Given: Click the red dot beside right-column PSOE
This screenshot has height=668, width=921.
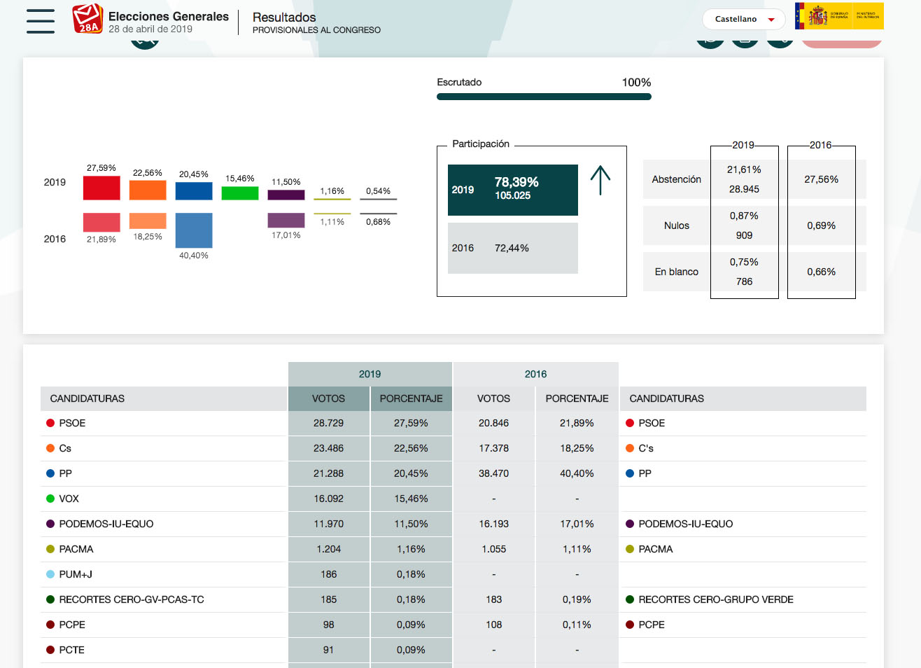Looking at the screenshot, I should coord(630,423).
